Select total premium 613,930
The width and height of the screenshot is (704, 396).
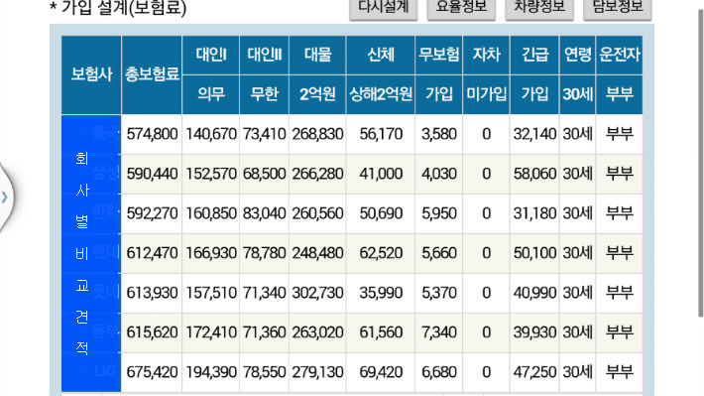(x=152, y=293)
